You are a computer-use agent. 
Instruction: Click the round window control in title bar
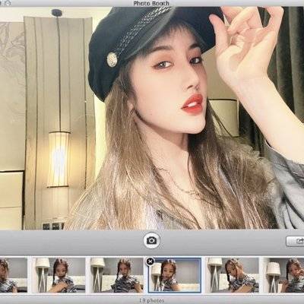click(x=8, y=3)
